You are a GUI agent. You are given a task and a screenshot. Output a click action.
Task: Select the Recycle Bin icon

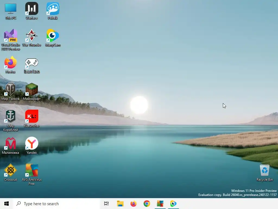[x=264, y=173]
